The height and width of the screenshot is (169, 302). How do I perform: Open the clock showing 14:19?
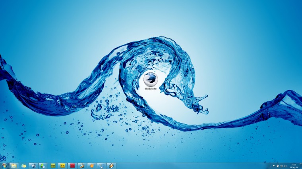pyautogui.click(x=294, y=166)
